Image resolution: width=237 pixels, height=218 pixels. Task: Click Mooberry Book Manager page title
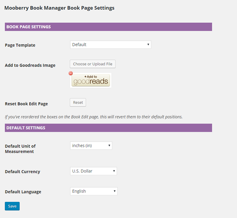(x=59, y=8)
